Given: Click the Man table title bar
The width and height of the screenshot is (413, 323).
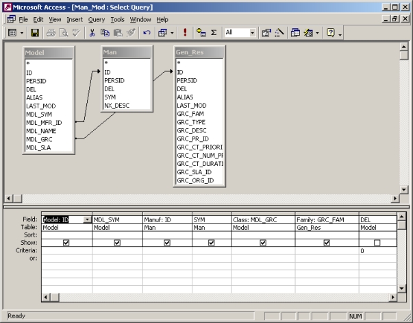Looking at the screenshot, I should point(127,52).
